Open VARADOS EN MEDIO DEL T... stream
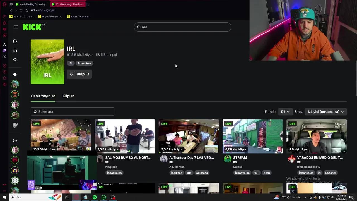Viewport: 357px width, 201px height. click(320, 157)
